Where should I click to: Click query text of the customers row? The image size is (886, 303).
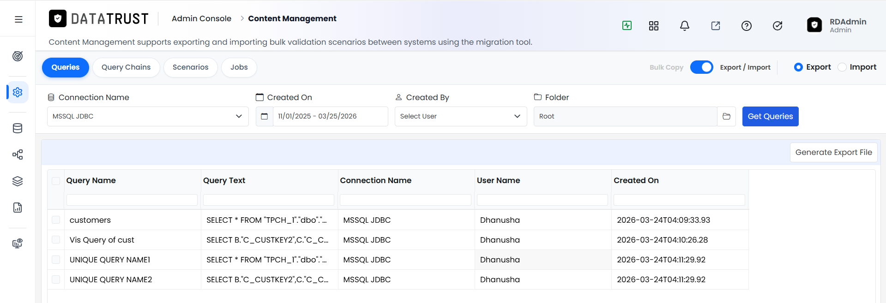[266, 220]
